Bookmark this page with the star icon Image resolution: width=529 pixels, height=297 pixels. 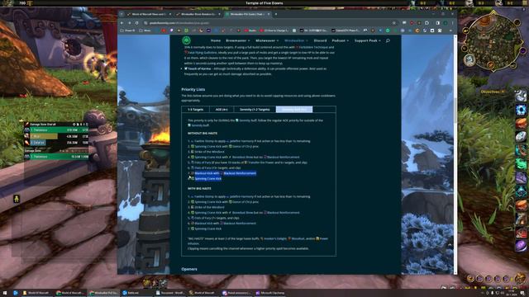(x=394, y=23)
